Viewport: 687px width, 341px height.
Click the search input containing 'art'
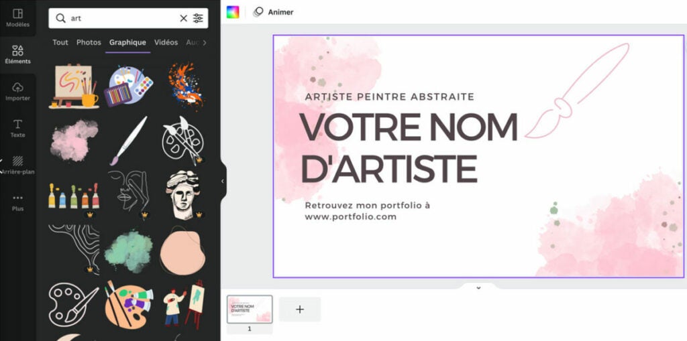point(123,18)
